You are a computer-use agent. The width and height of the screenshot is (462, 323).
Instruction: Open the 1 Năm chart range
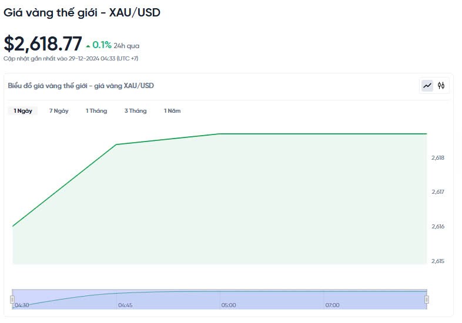click(x=172, y=111)
